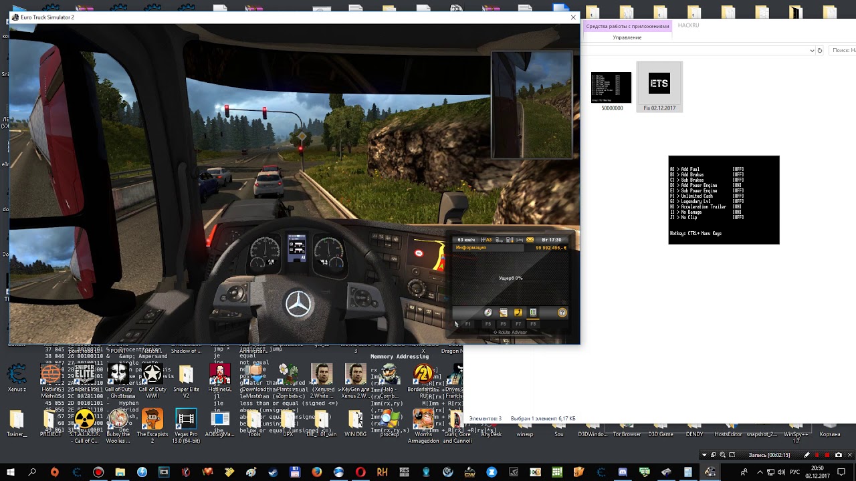
Task: Click the account balance 99 992 496 €
Action: (x=551, y=248)
